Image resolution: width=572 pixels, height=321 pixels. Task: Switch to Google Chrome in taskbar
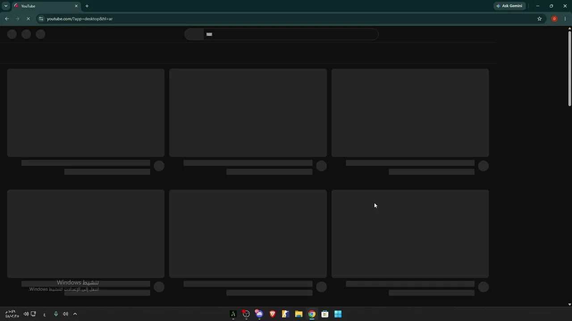click(312, 314)
